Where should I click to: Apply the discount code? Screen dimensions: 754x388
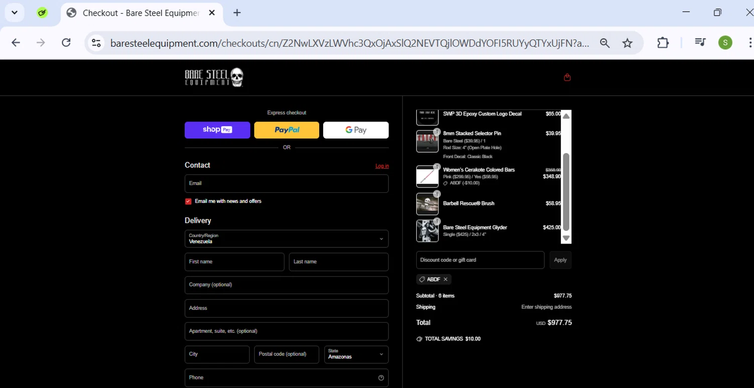(x=560, y=260)
